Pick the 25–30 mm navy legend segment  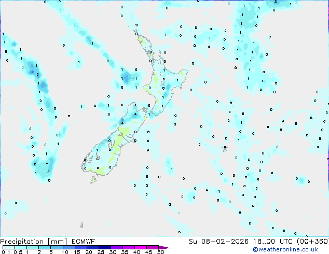point(104,247)
